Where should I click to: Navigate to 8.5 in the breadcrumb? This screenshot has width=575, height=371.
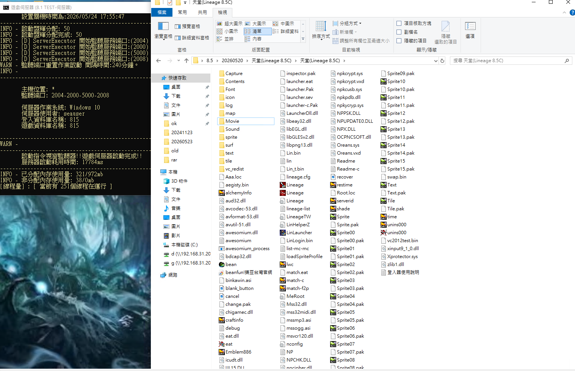[210, 61]
